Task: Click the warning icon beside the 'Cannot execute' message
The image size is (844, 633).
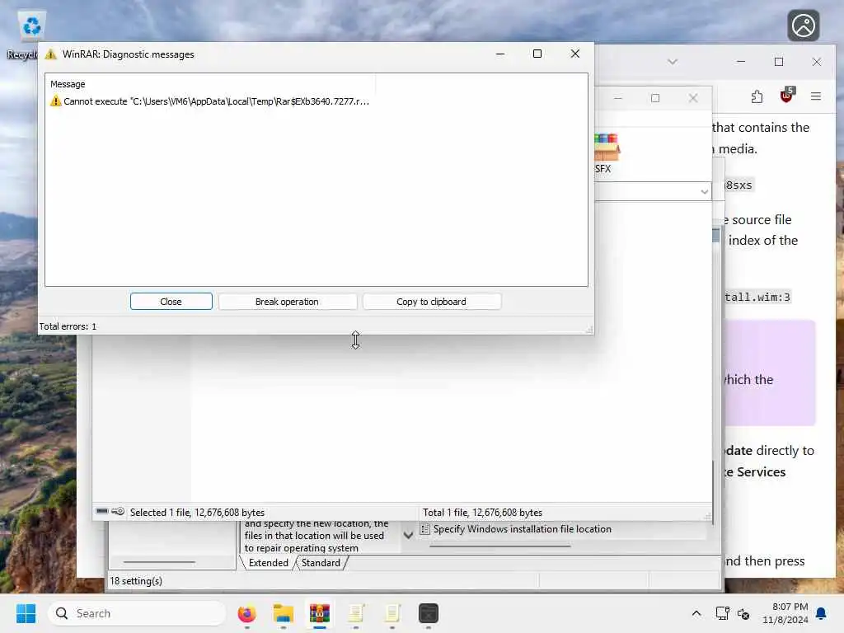Action: click(55, 101)
